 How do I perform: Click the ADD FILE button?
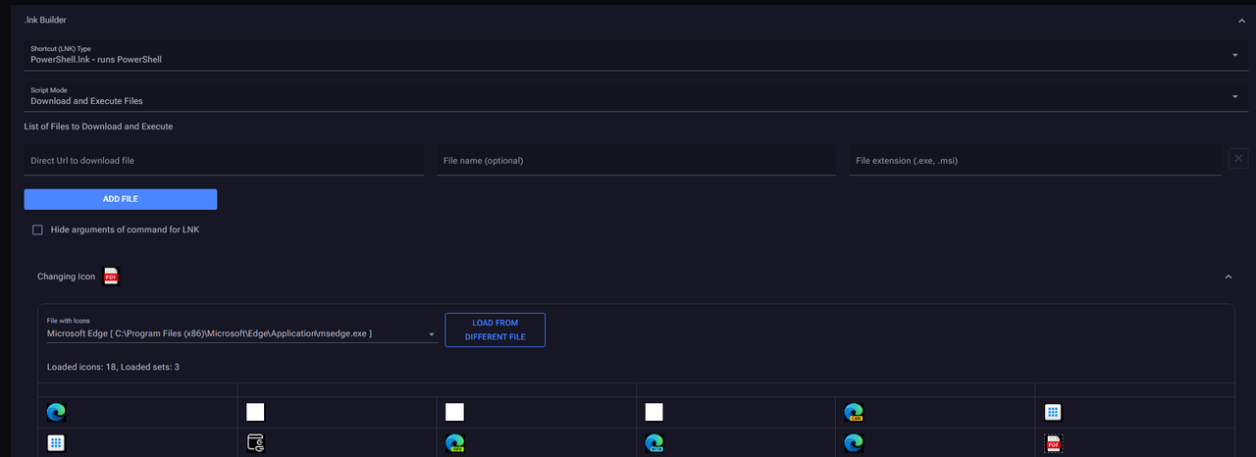(121, 199)
